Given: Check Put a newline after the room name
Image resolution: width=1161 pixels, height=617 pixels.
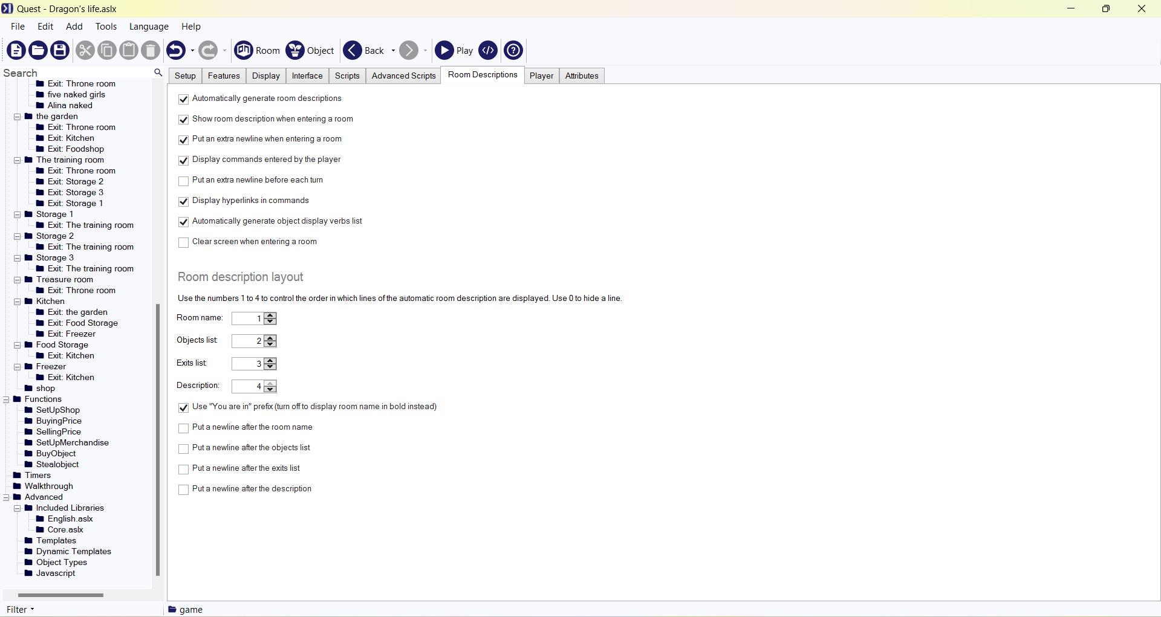Looking at the screenshot, I should [x=184, y=428].
